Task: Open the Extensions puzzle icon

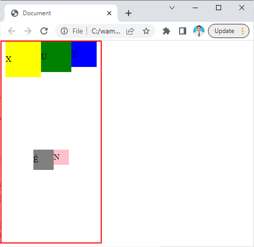Action: tap(166, 31)
